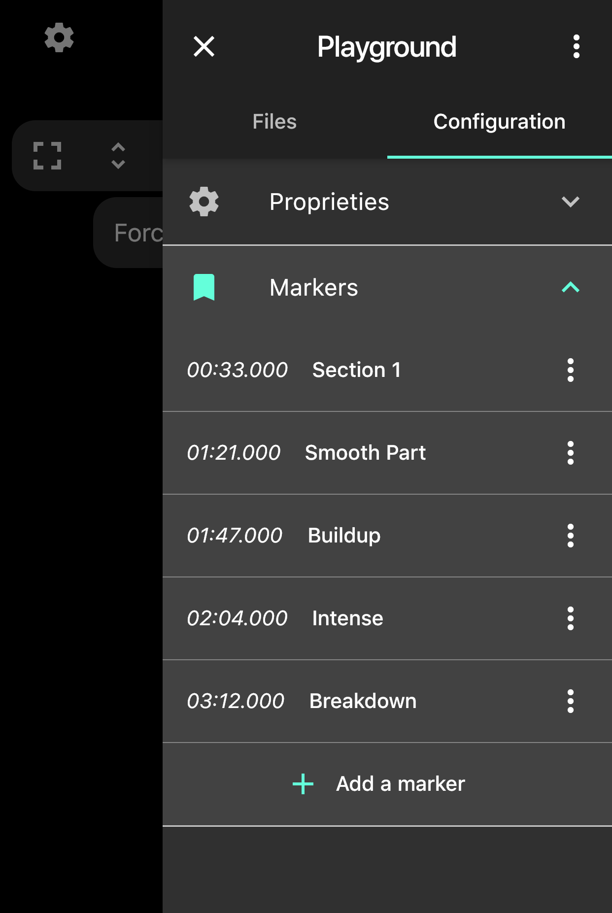Switch to the Files tab
612x913 pixels.
274,122
